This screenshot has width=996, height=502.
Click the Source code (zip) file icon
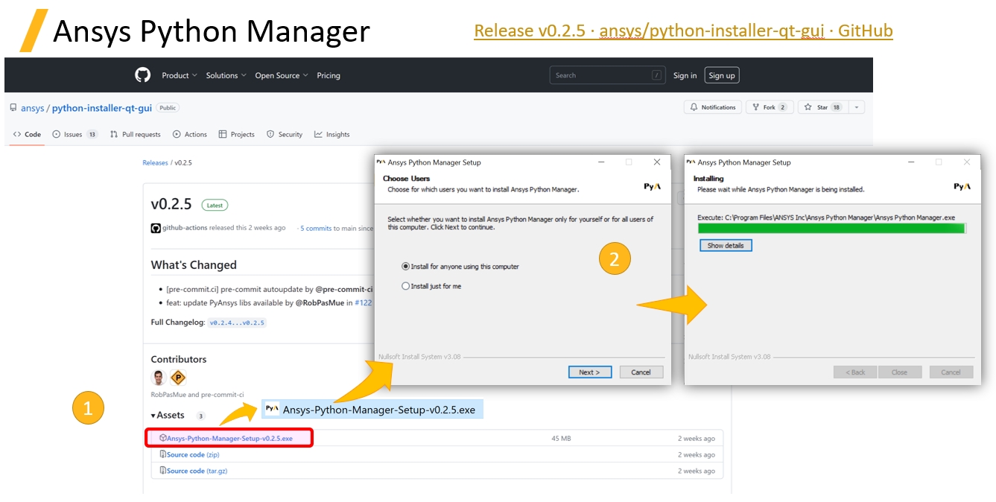163,454
